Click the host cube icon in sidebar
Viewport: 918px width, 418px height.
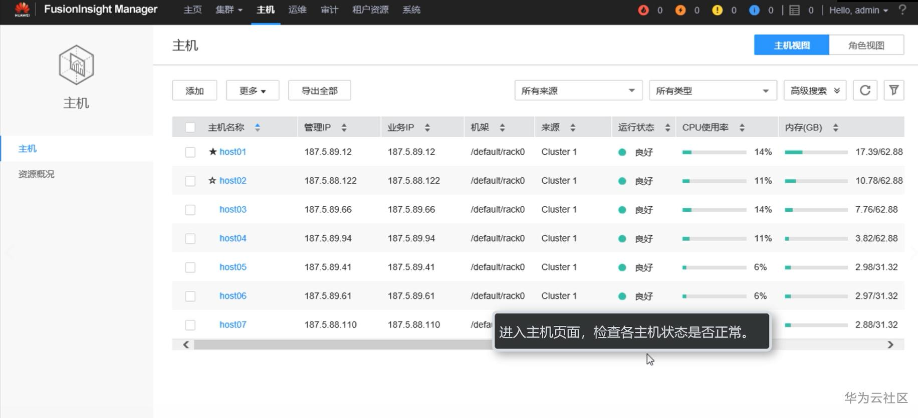[x=76, y=65]
